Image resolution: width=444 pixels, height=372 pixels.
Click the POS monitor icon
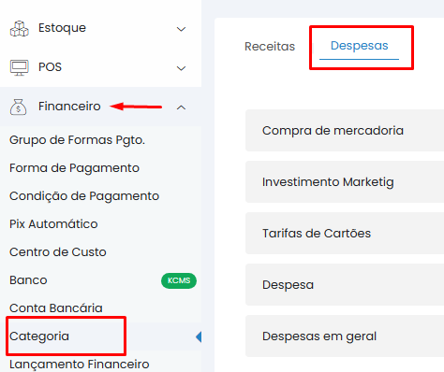(x=20, y=67)
